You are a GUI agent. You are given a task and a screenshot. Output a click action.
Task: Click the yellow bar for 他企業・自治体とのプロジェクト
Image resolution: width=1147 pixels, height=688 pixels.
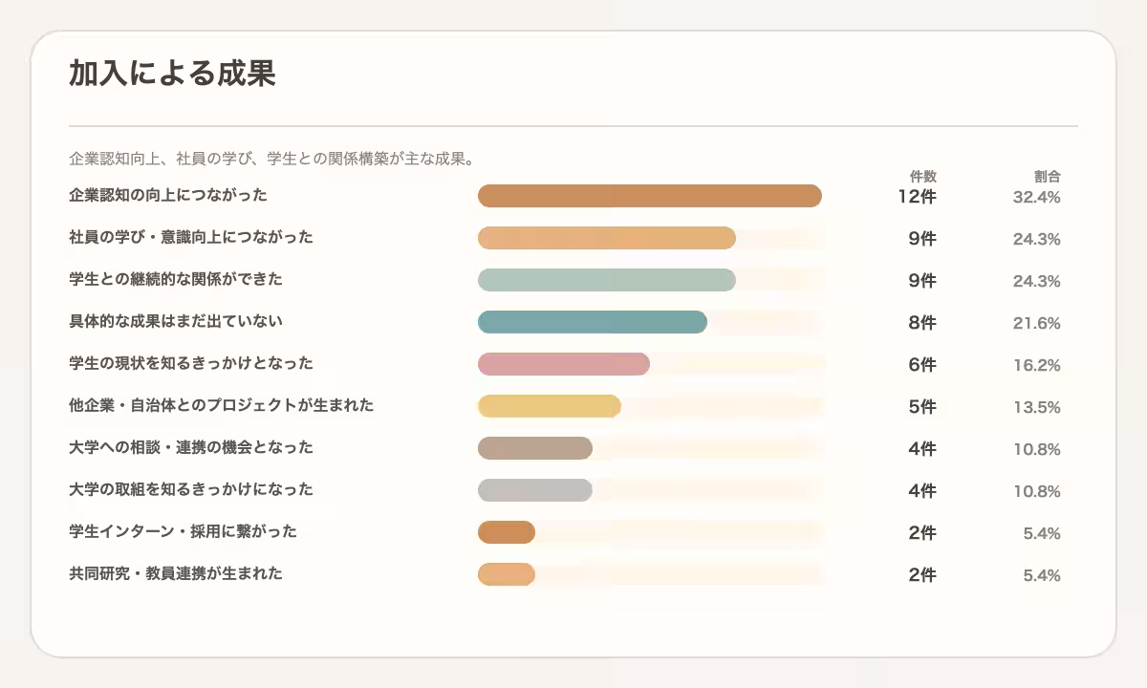click(550, 406)
